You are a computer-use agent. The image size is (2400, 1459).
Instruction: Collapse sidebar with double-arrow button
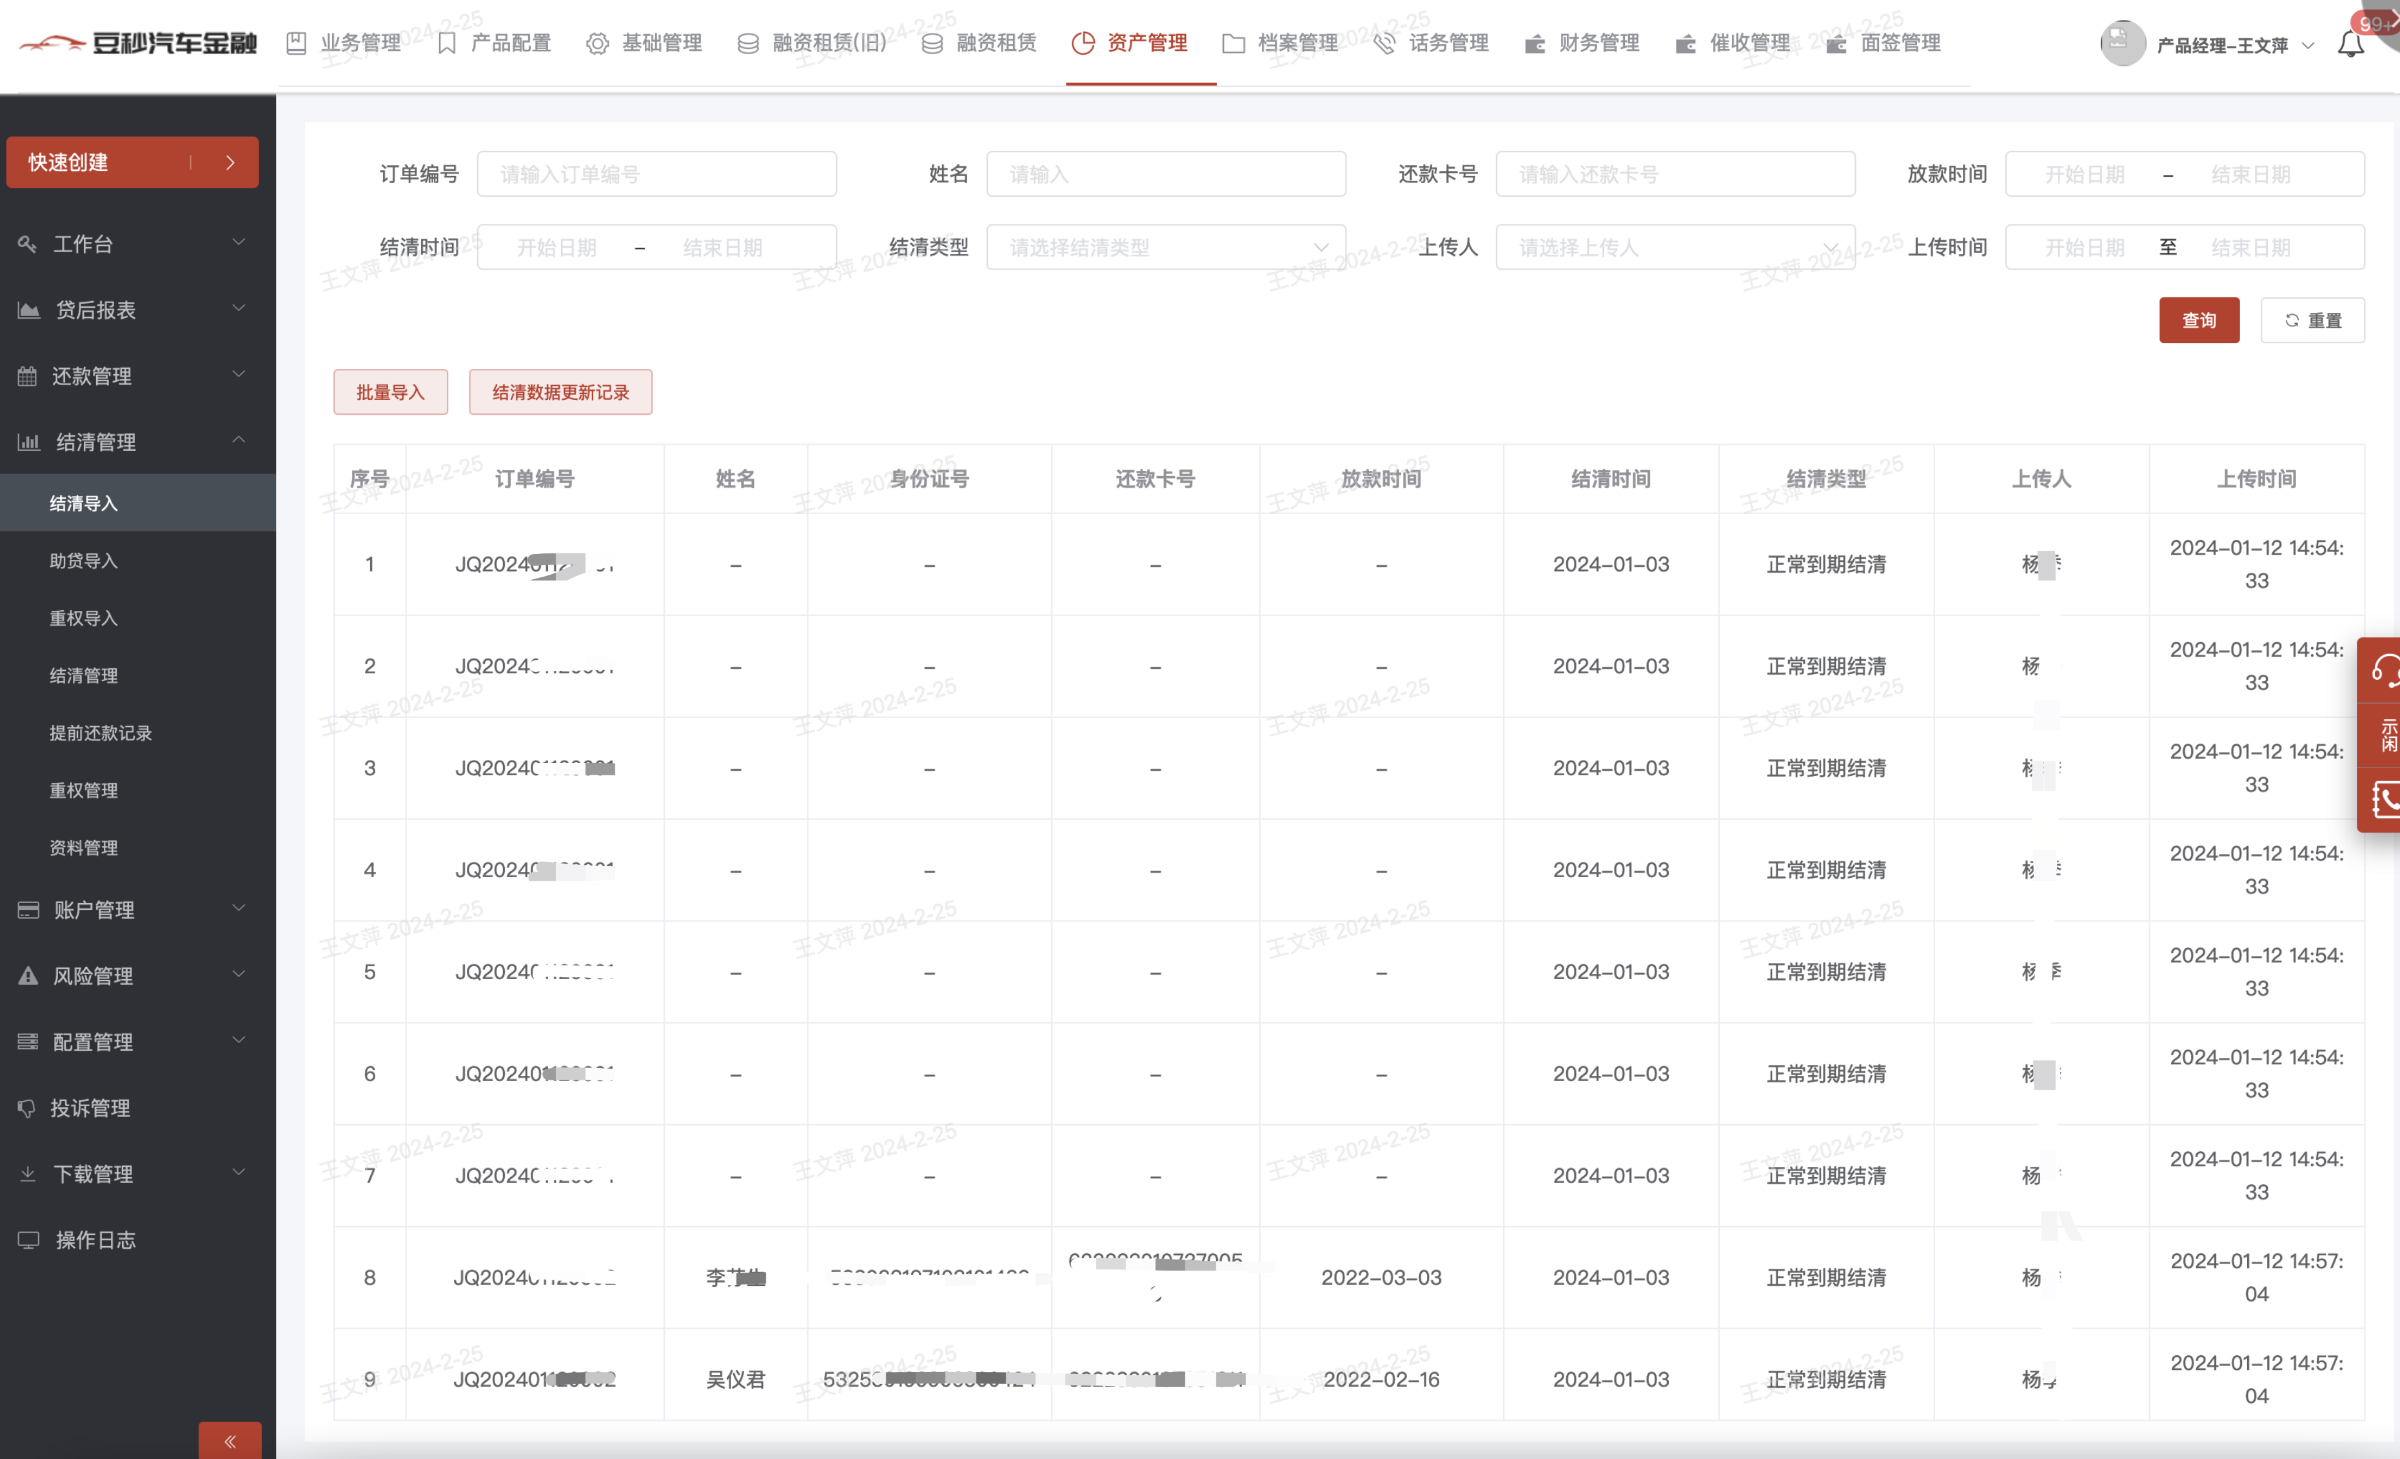coord(230,1440)
